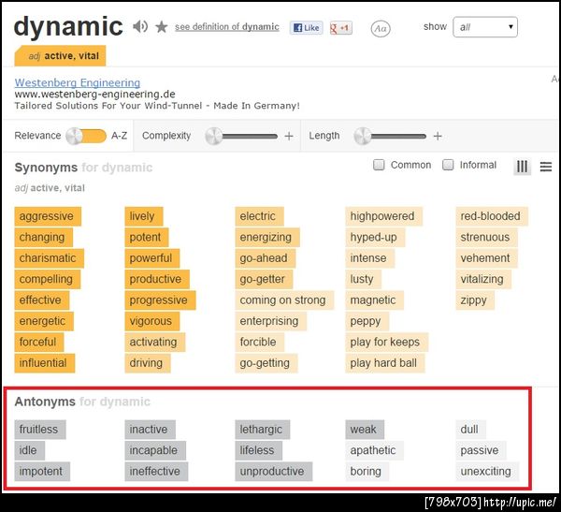Open 'see definition of dynamic' link

(x=227, y=27)
